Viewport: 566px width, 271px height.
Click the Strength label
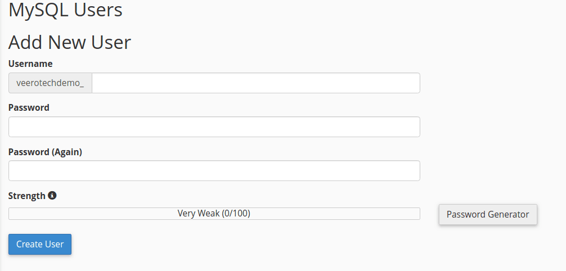pos(26,196)
